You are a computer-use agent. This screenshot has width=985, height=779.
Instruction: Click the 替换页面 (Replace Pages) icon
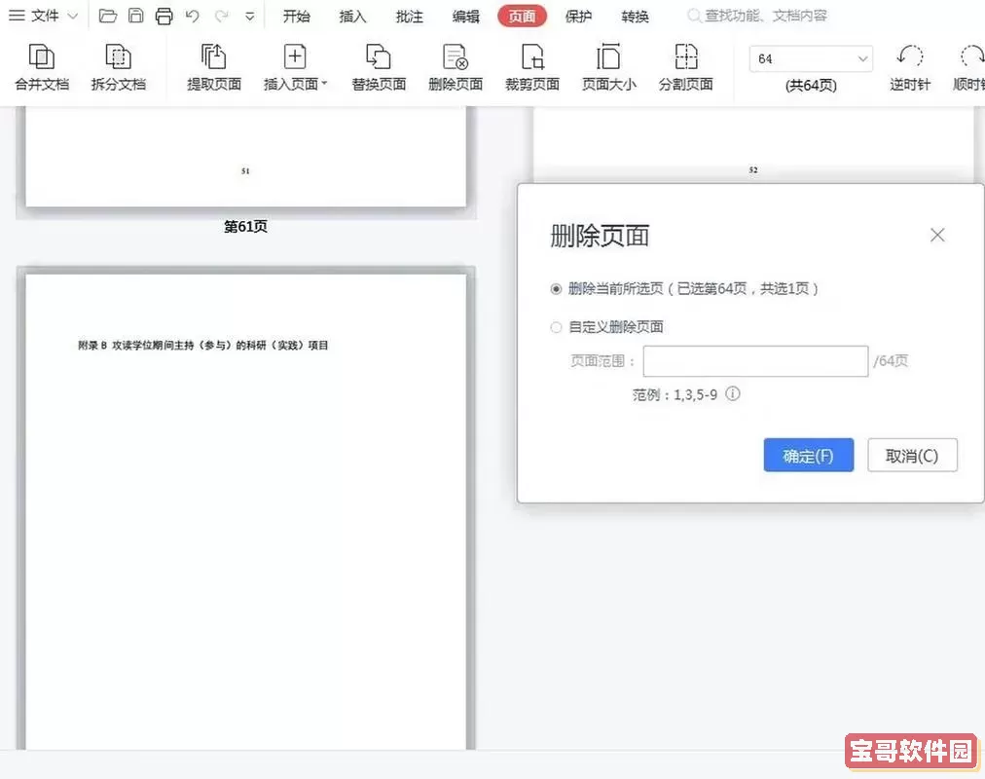(379, 66)
